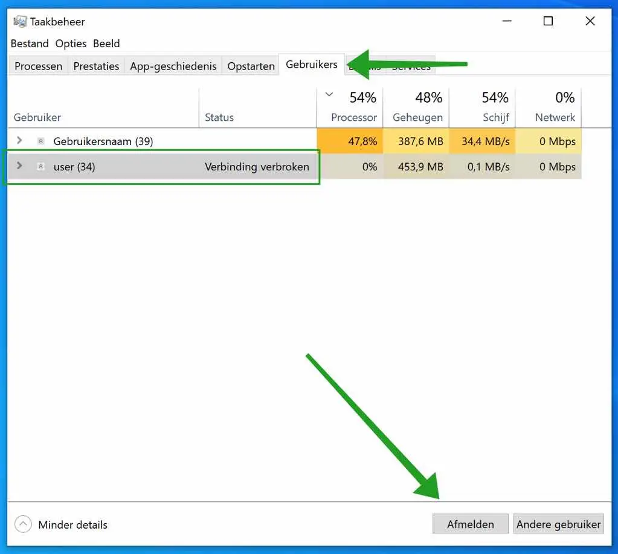Maximize the Taakbeheer window
This screenshot has width=618, height=554.
pyautogui.click(x=548, y=21)
